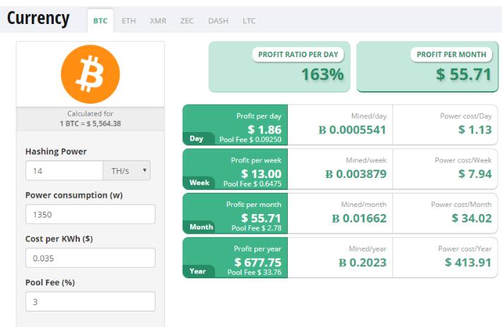
Task: Click the power cost/month value $ 34.02
Action: click(x=472, y=218)
